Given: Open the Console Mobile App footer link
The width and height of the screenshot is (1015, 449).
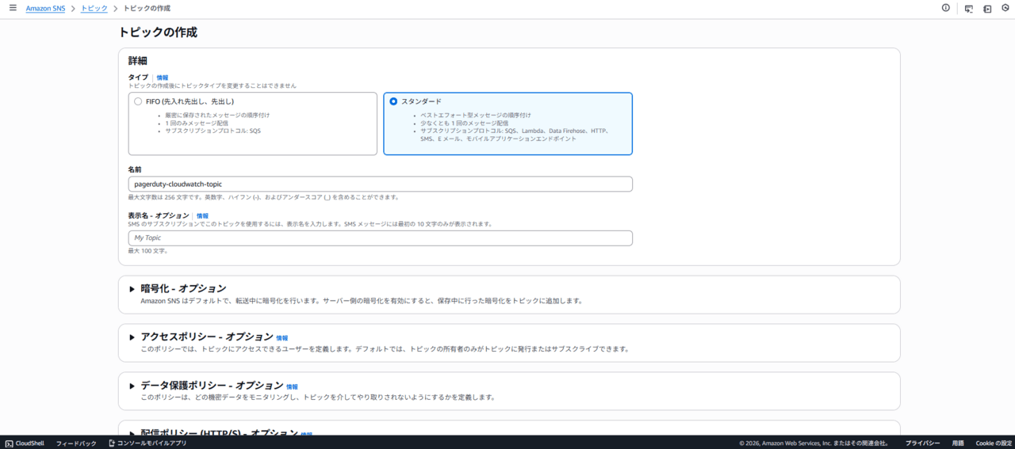Looking at the screenshot, I should point(147,443).
